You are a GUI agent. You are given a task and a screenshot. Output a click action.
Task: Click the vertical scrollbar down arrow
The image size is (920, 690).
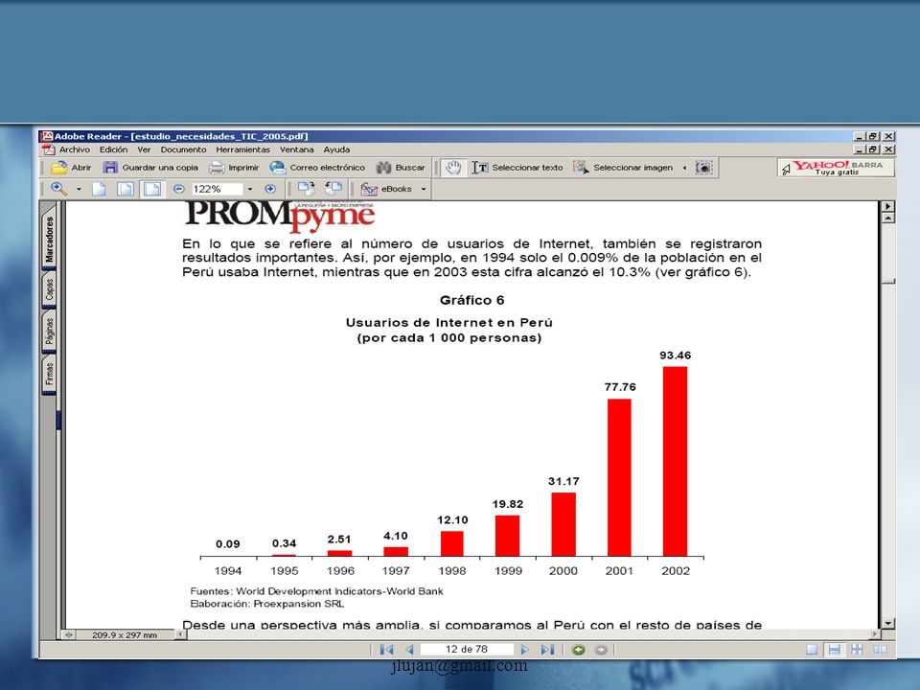(x=888, y=623)
